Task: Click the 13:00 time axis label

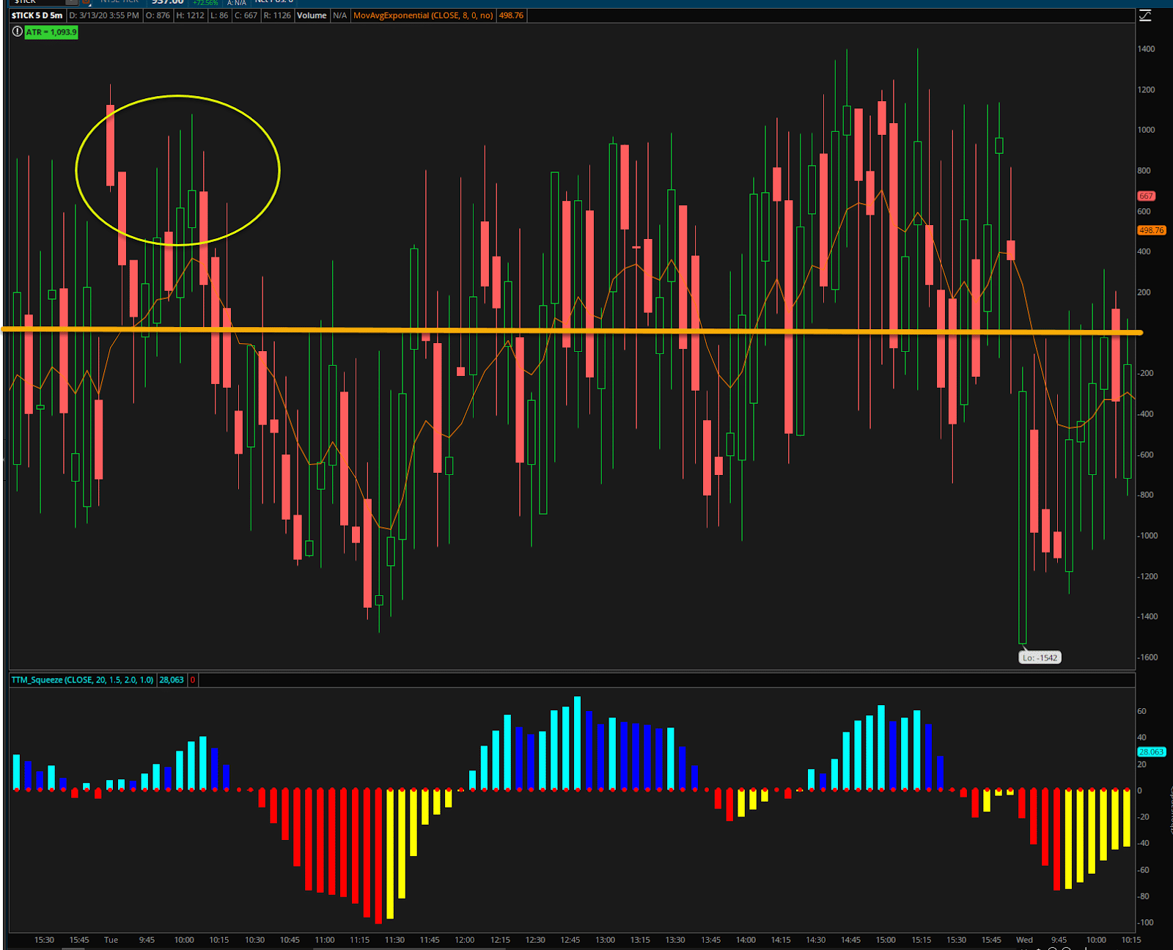Action: point(606,940)
